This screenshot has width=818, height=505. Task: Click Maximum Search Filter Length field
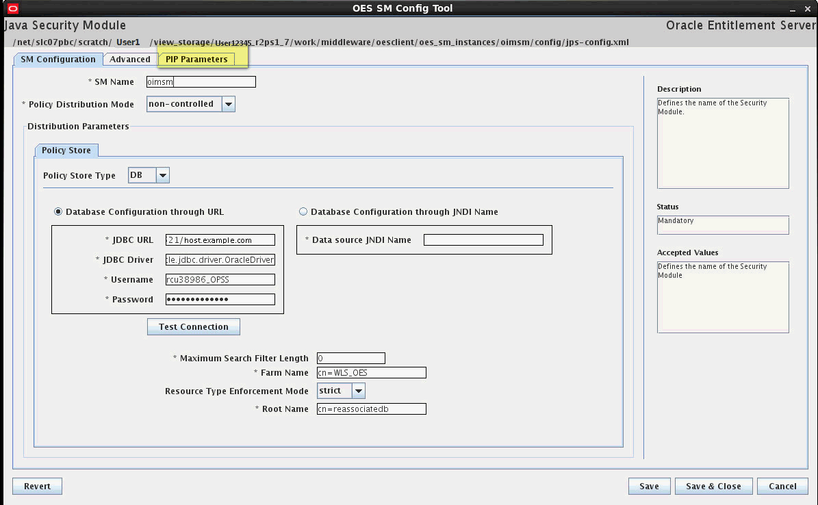point(351,359)
